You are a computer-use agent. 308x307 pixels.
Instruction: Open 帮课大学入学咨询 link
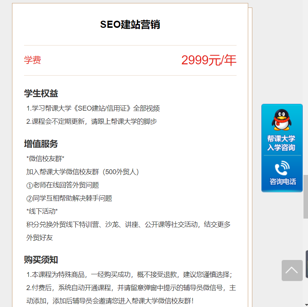(281, 143)
